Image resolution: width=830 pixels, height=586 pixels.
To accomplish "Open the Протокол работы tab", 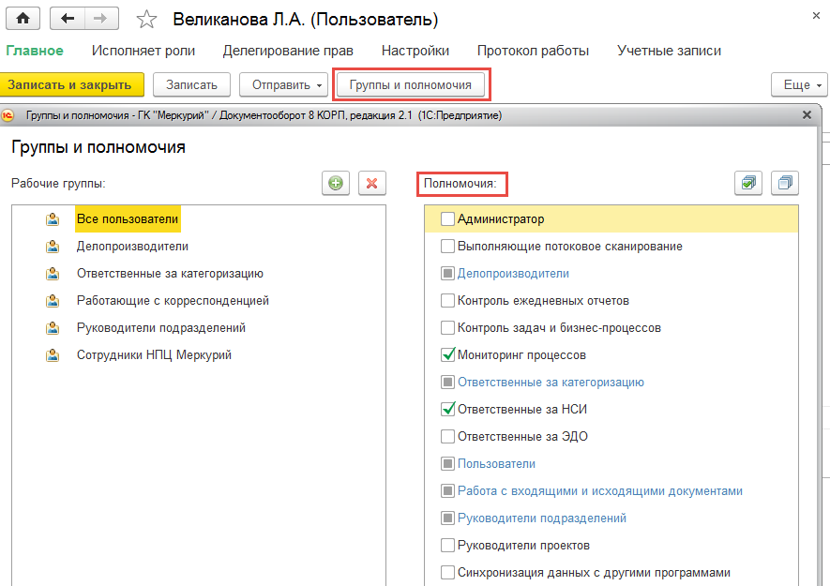I will [x=533, y=51].
